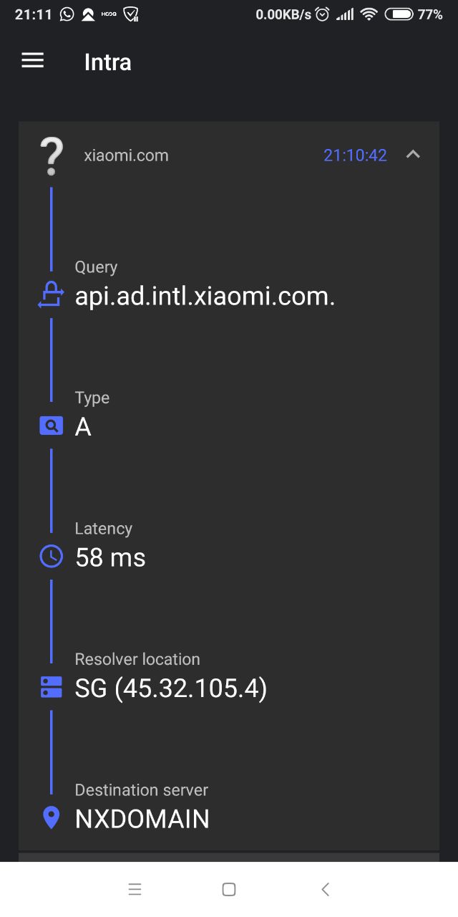Click the server icon near Resolver location

(x=50, y=686)
